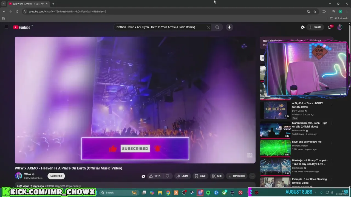Open the YouTube notifications bell
Screen dimensions: 351x197
tap(329, 27)
